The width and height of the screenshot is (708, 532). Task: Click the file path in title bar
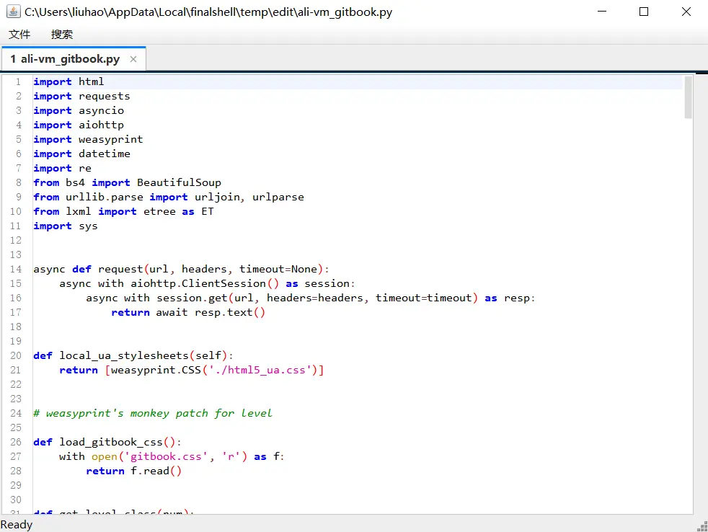tap(208, 12)
